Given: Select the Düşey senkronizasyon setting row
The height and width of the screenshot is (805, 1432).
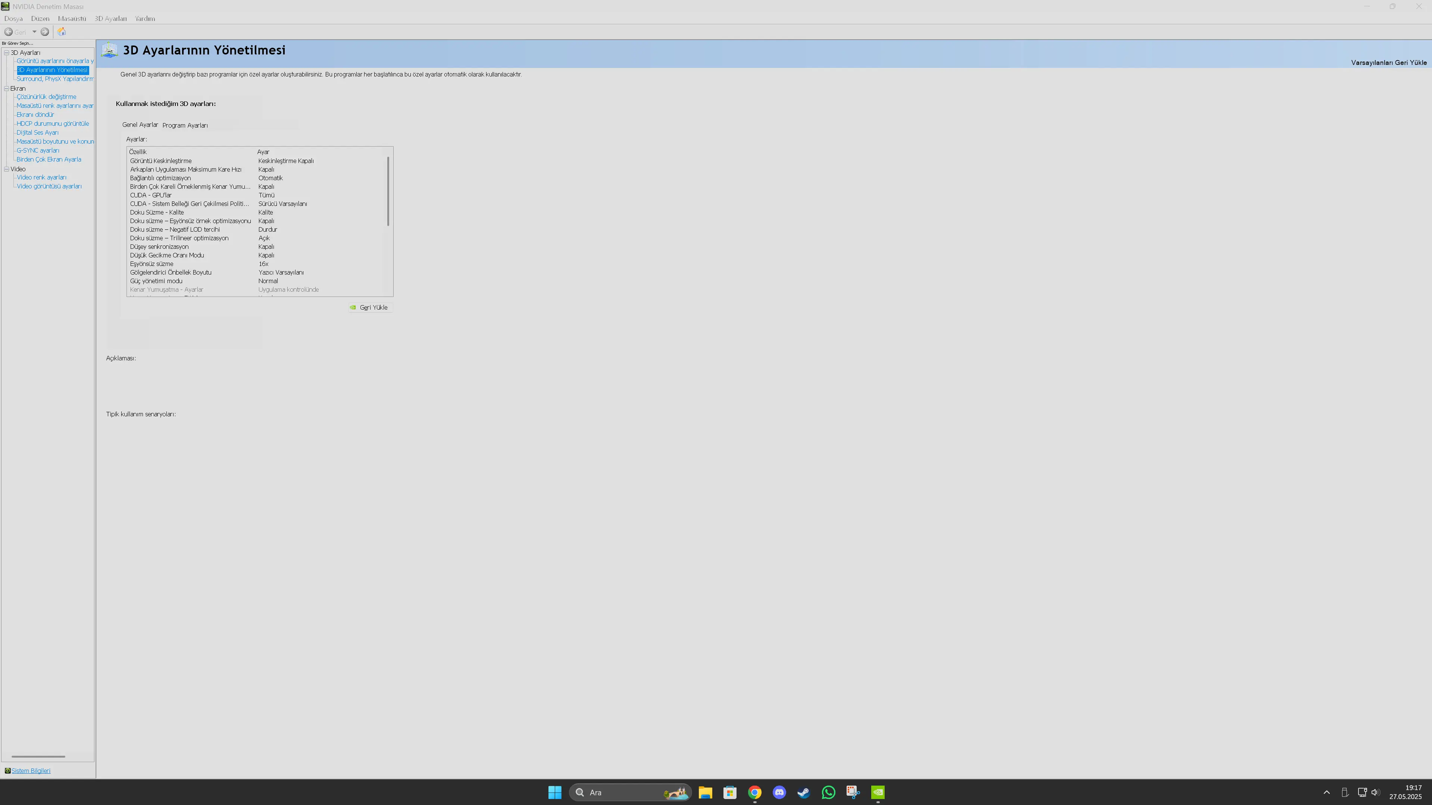Looking at the screenshot, I should pos(256,247).
